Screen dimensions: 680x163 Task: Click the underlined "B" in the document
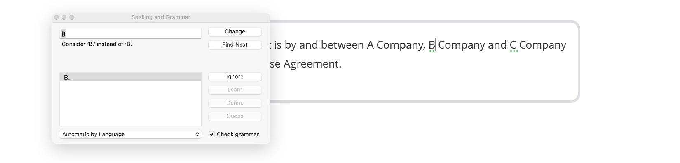tap(431, 45)
